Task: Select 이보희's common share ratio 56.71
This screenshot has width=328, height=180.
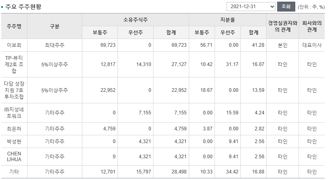Action: click(206, 45)
